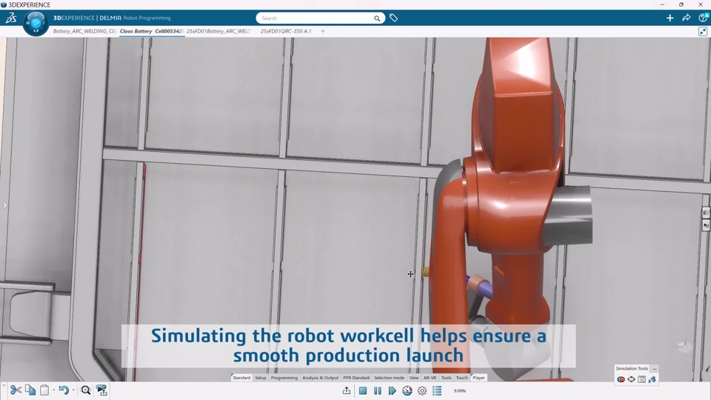Switch to 25xFD01QRC-350 A.1 tab

click(286, 31)
